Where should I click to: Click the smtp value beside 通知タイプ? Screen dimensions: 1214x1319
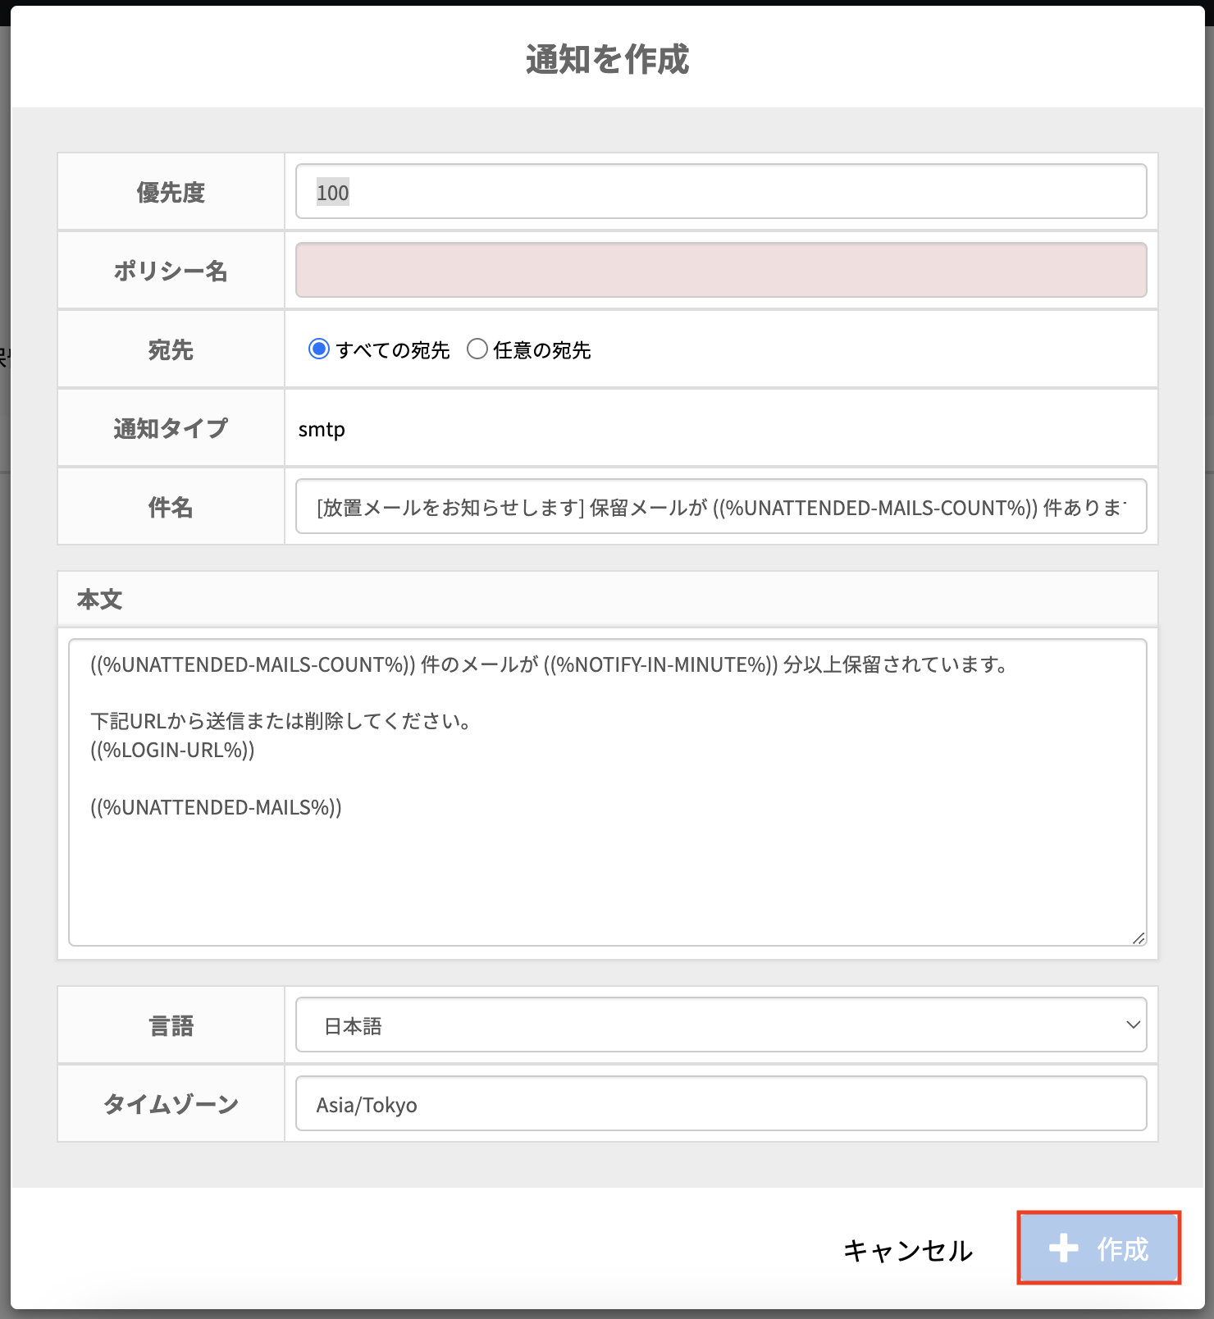(322, 430)
